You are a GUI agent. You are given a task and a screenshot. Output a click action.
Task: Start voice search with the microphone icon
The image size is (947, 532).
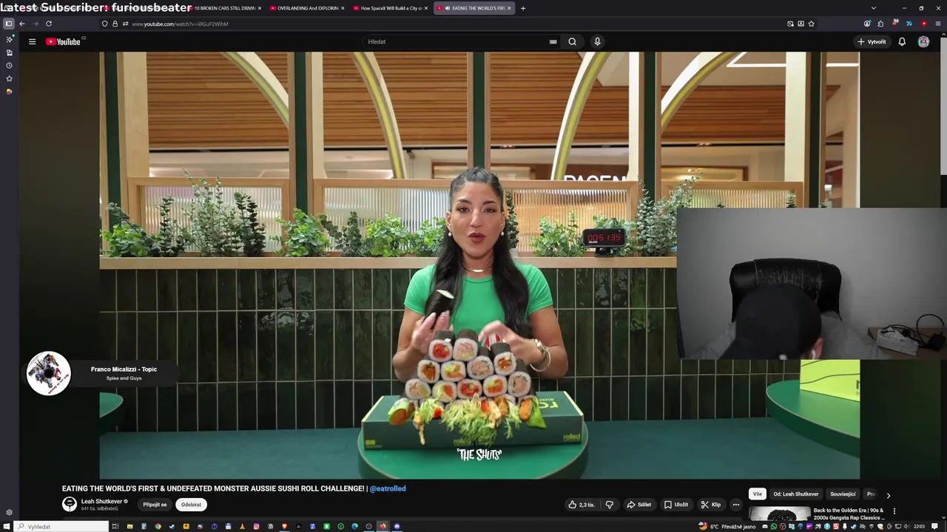[597, 41]
